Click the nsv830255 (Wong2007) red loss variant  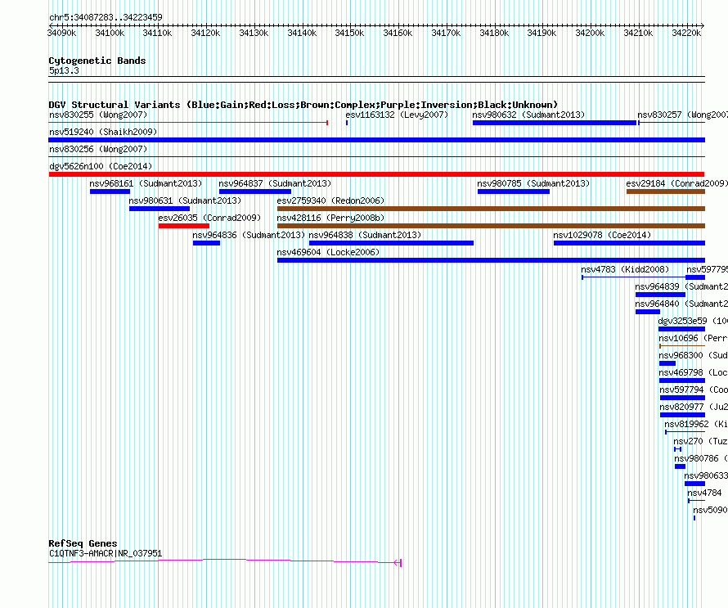(x=188, y=123)
